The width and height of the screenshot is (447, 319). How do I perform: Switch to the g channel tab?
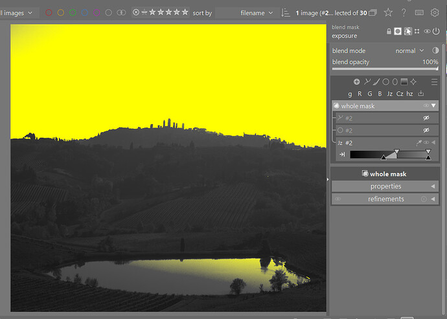[350, 94]
